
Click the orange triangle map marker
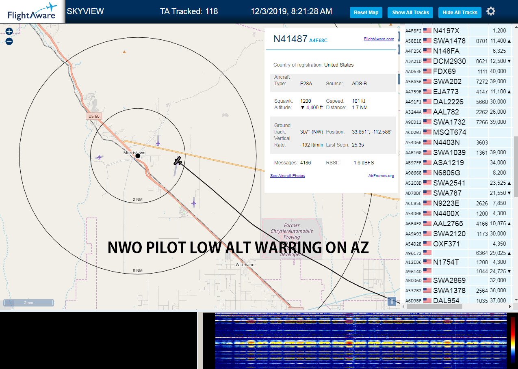pyautogui.click(x=124, y=52)
